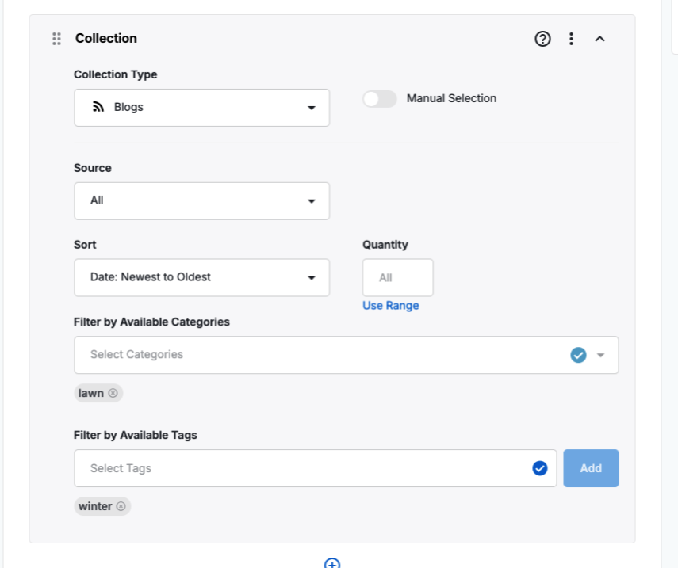678x568 pixels.
Task: Click the Collection drag handle icon
Action: (x=56, y=39)
